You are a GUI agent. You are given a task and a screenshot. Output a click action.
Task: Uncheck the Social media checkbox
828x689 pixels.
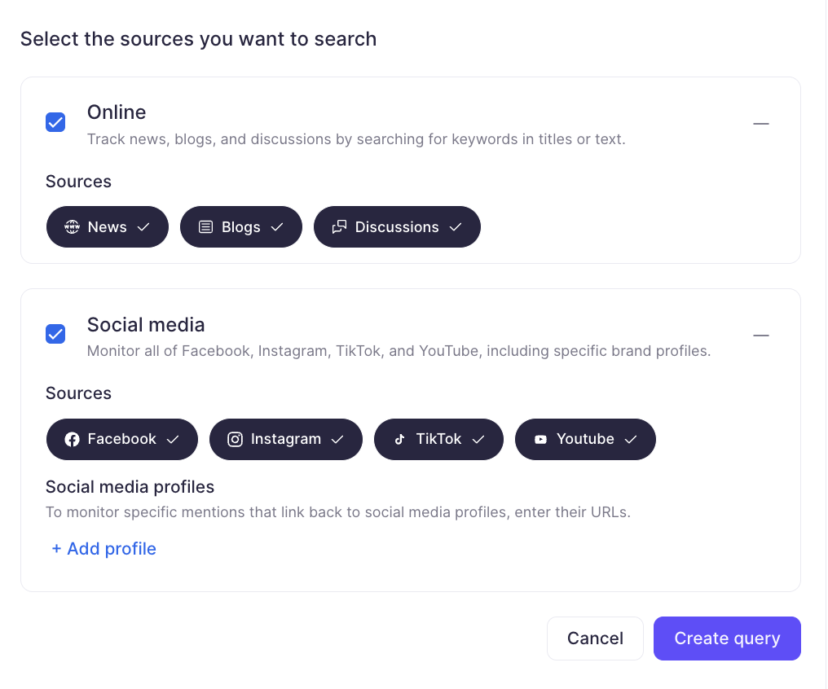[55, 334]
